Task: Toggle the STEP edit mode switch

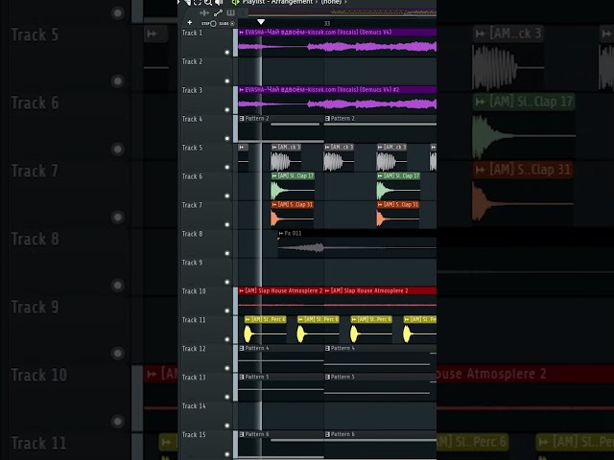Action: [x=209, y=23]
